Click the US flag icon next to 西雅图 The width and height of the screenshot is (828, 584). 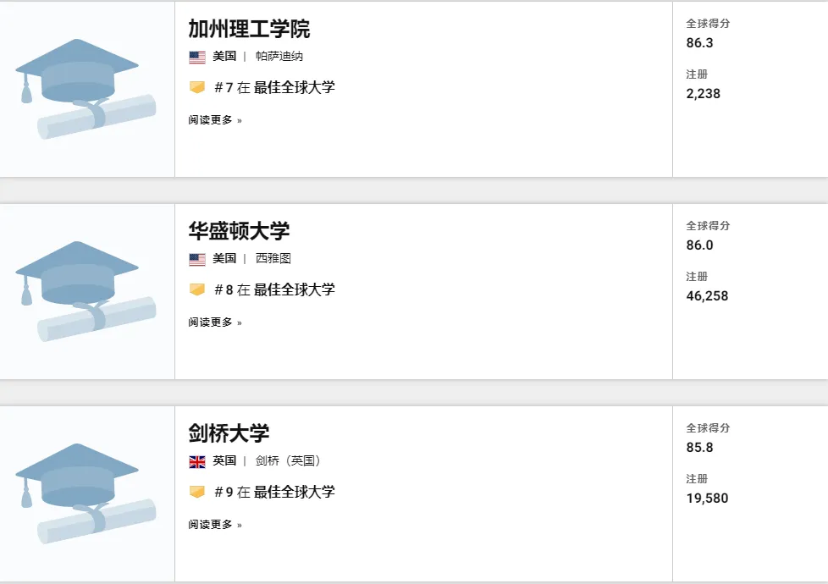click(x=197, y=259)
